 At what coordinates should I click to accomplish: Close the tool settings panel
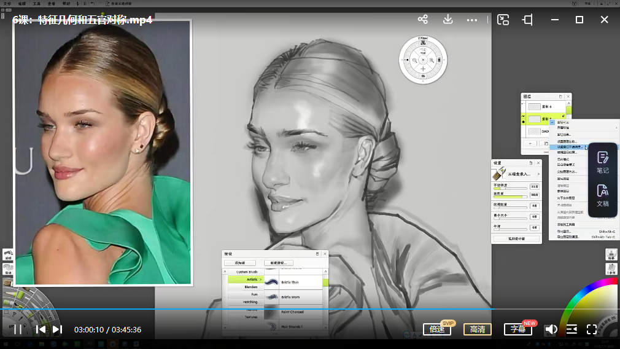[x=538, y=163]
